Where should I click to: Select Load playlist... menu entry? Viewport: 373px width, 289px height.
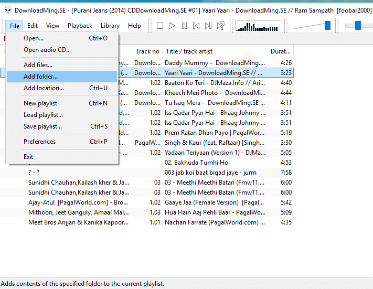tap(62, 115)
